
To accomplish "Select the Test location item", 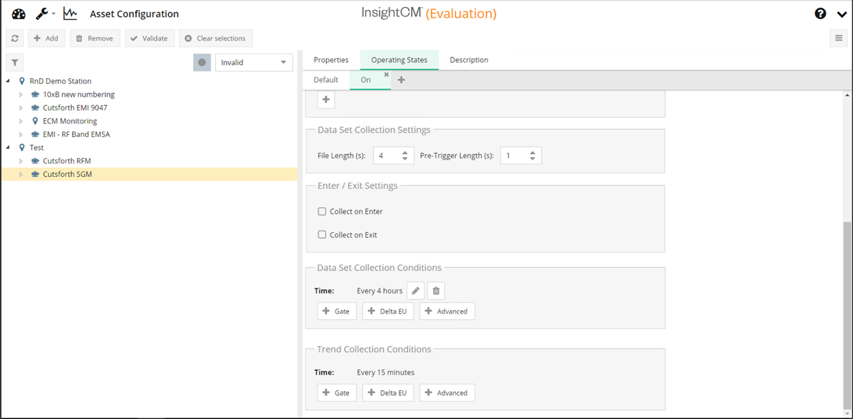I will [36, 147].
